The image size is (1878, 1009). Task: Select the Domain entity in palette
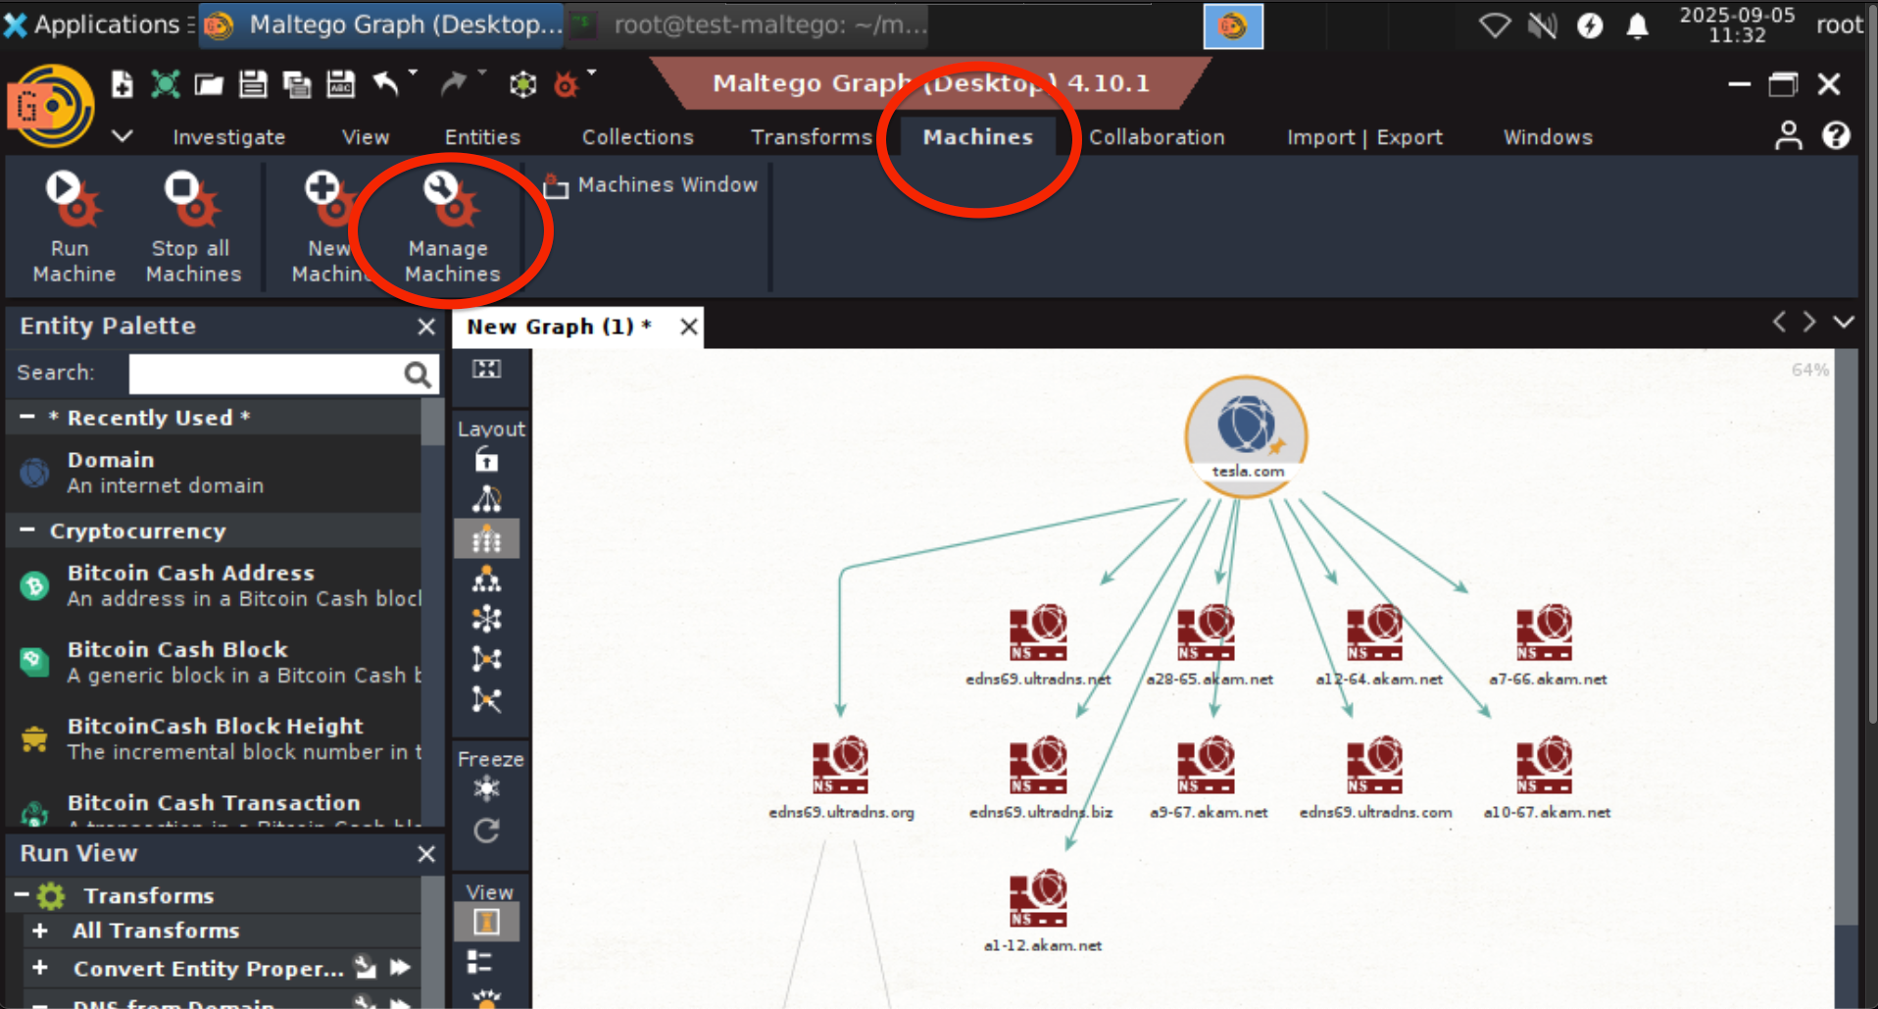pyautogui.click(x=214, y=473)
